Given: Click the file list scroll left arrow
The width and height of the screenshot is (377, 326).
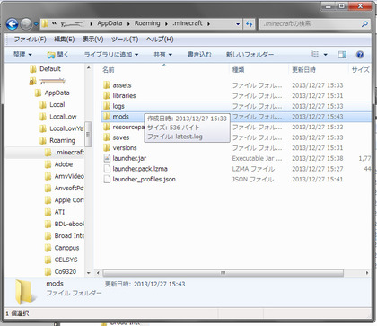Looking at the screenshot, I should coord(98,273).
